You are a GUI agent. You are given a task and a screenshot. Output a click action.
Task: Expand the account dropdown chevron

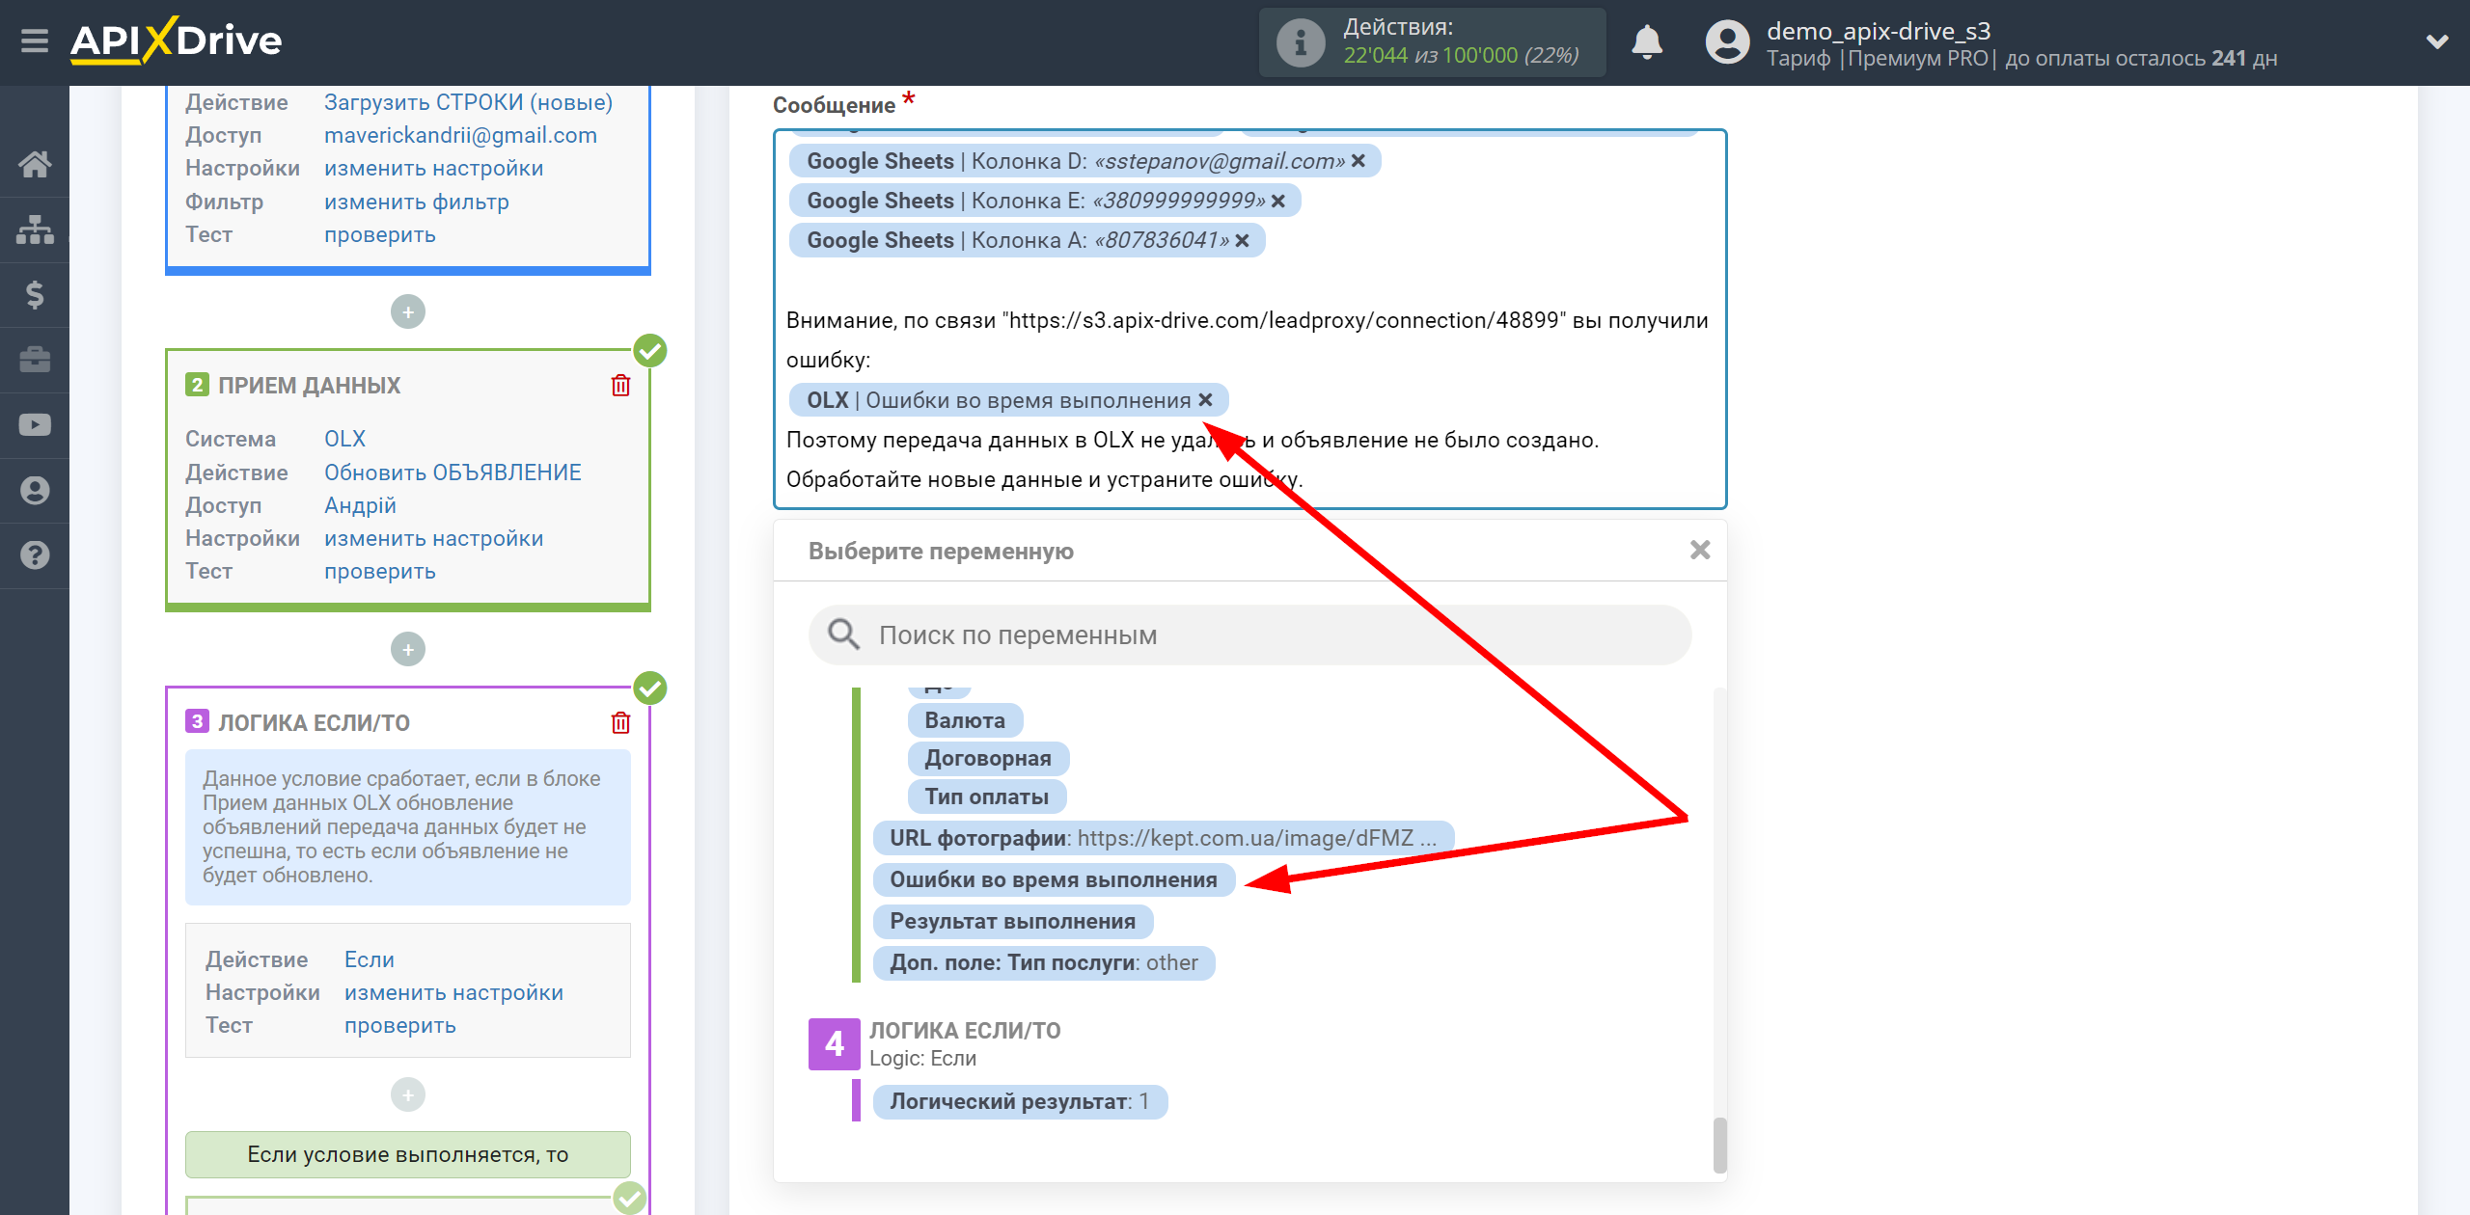coord(2437,41)
